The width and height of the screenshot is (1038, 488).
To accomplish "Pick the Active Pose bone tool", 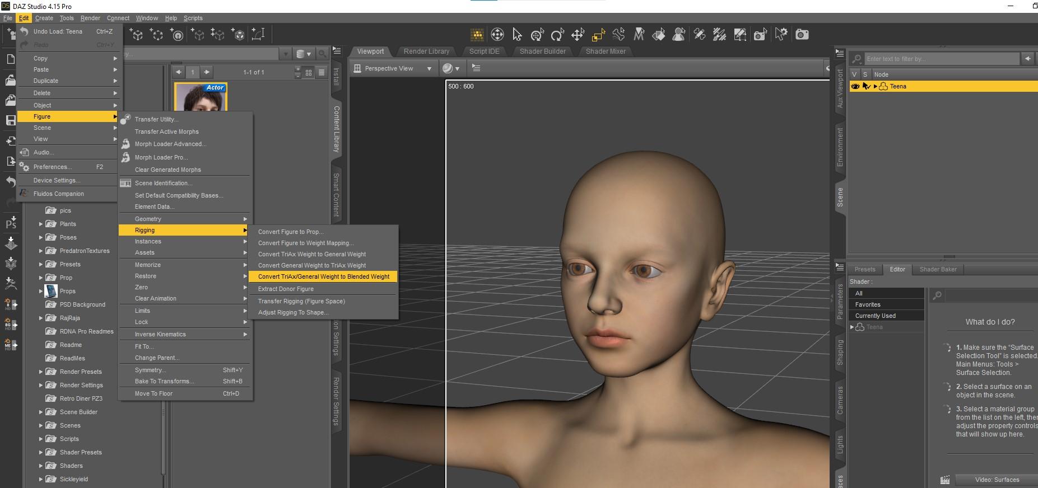I will [618, 35].
